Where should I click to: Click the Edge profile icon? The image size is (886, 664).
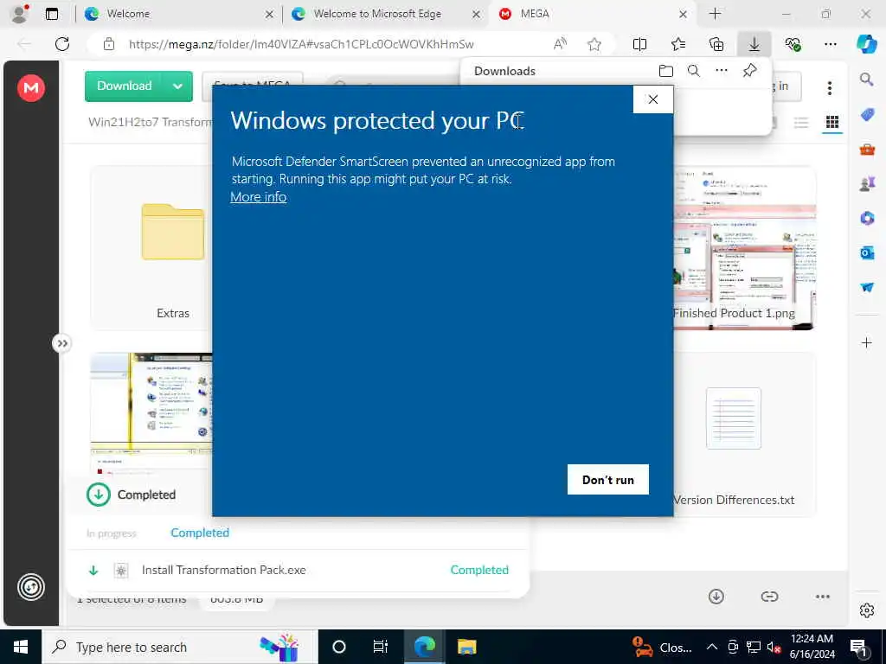20,14
